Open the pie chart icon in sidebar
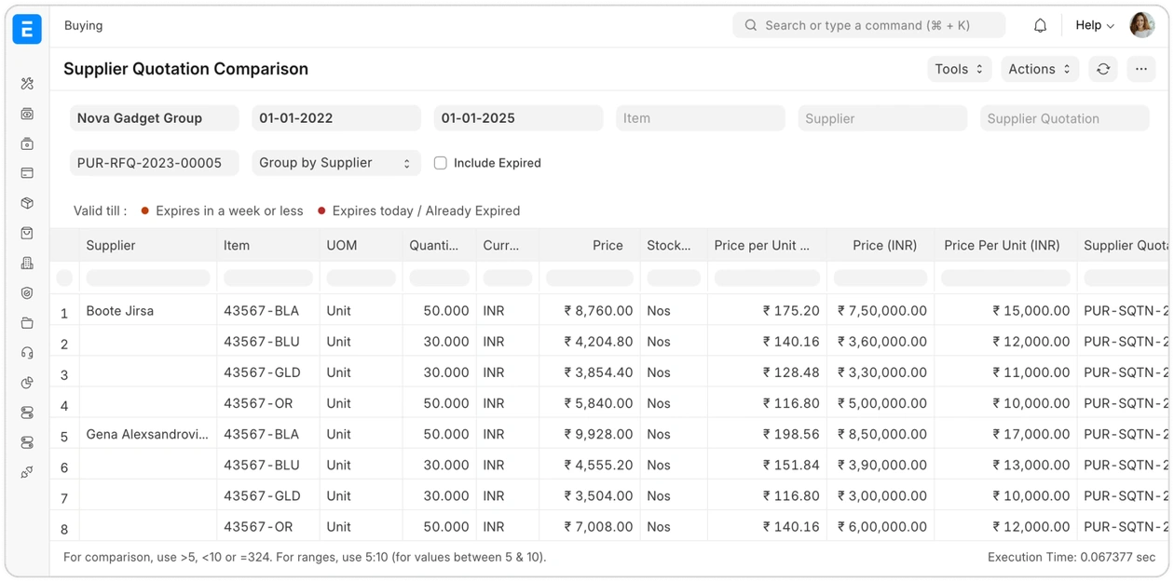Image resolution: width=1174 pixels, height=582 pixels. (27, 383)
